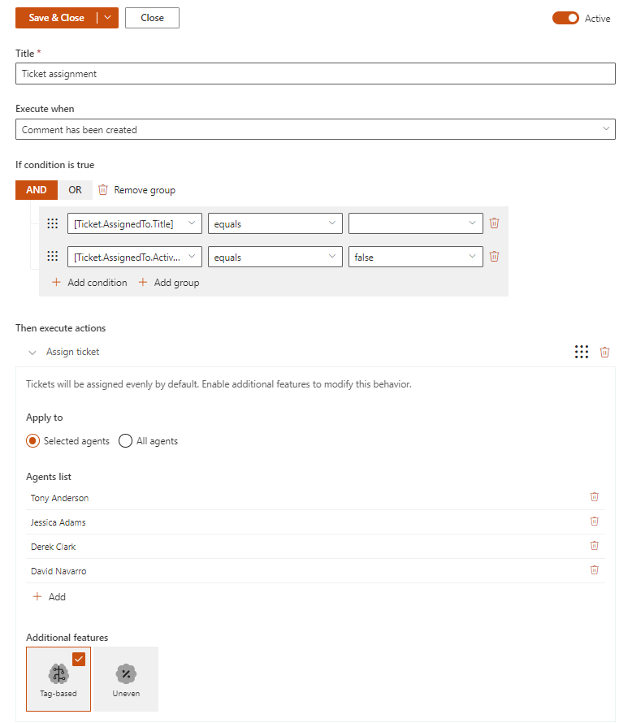Image resolution: width=632 pixels, height=723 pixels.
Task: Remove David Navarro from agents list
Action: pyautogui.click(x=595, y=570)
